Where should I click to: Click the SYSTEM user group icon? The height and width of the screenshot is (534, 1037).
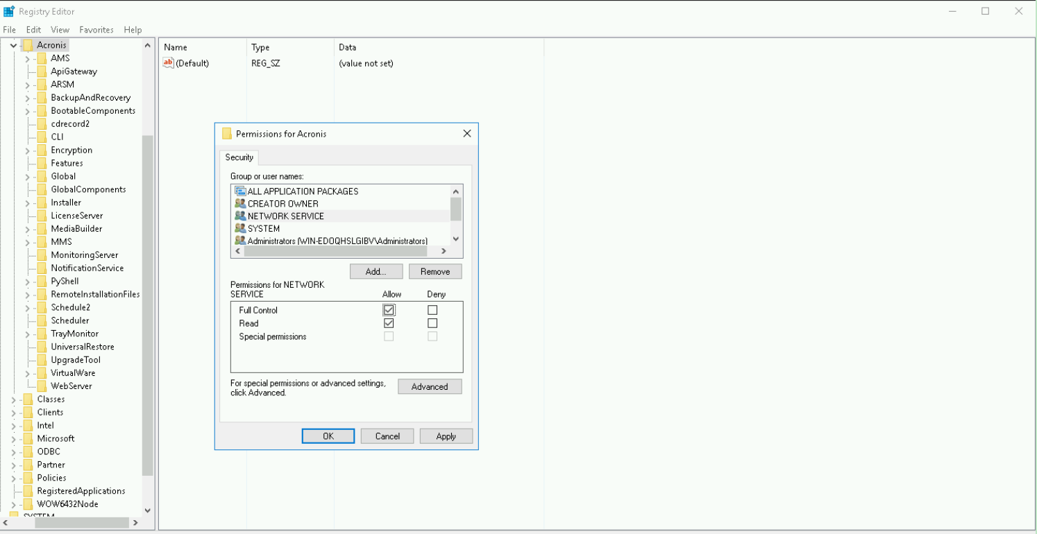[x=240, y=228]
